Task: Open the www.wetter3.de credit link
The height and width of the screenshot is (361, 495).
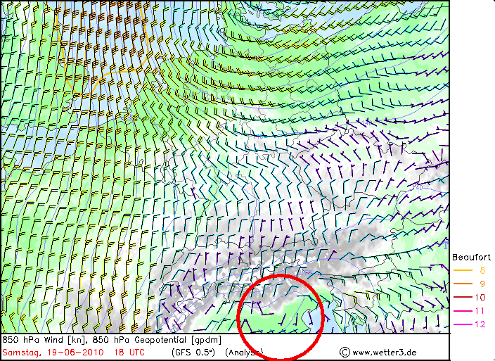Action: 384,353
